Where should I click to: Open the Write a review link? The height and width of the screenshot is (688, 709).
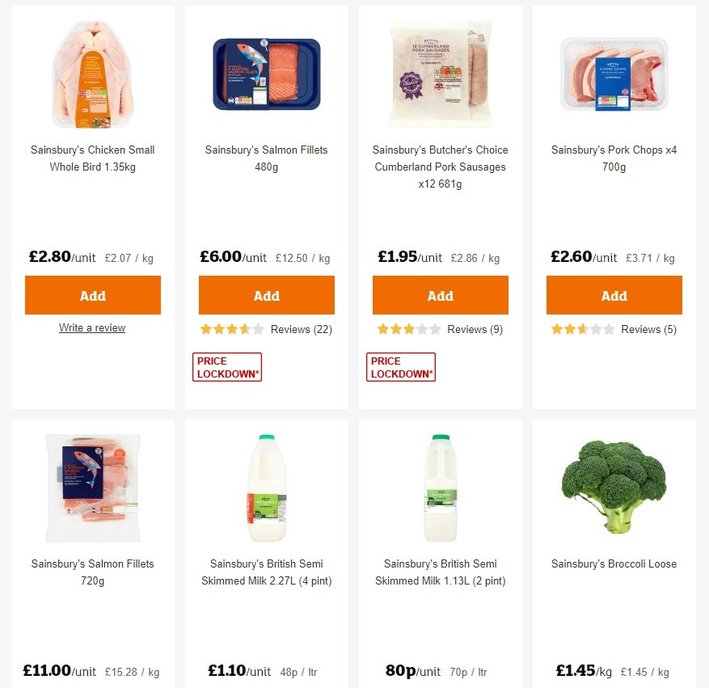coord(92,327)
